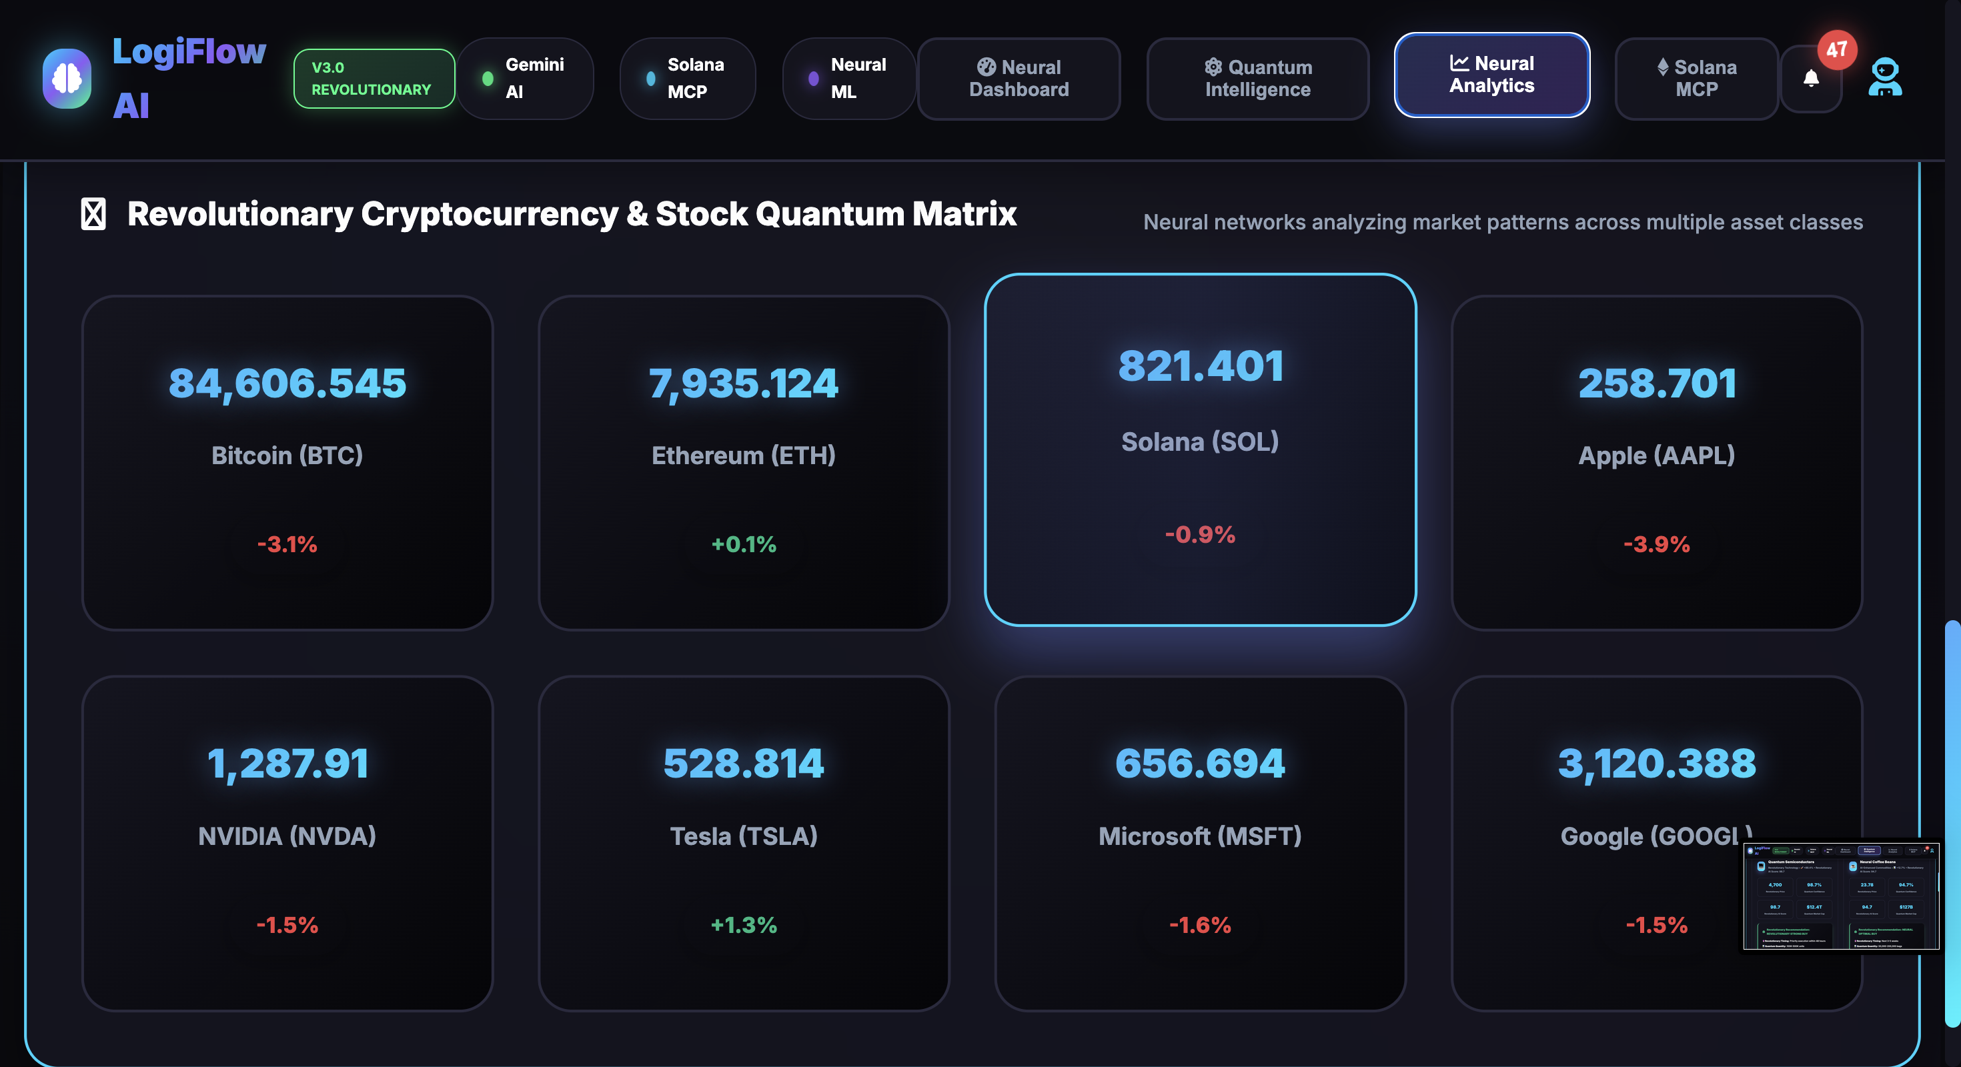Switch to Neural Dashboard tab
This screenshot has height=1067, width=1961.
pyautogui.click(x=1019, y=79)
